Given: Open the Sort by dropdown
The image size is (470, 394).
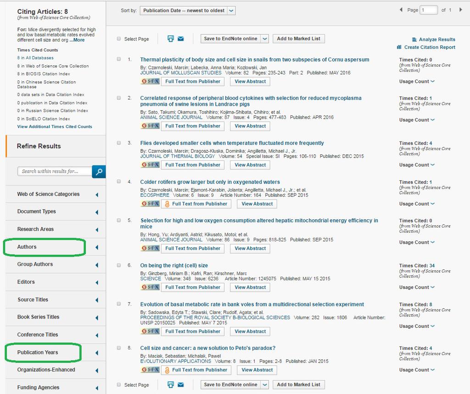Looking at the screenshot, I should 188,11.
